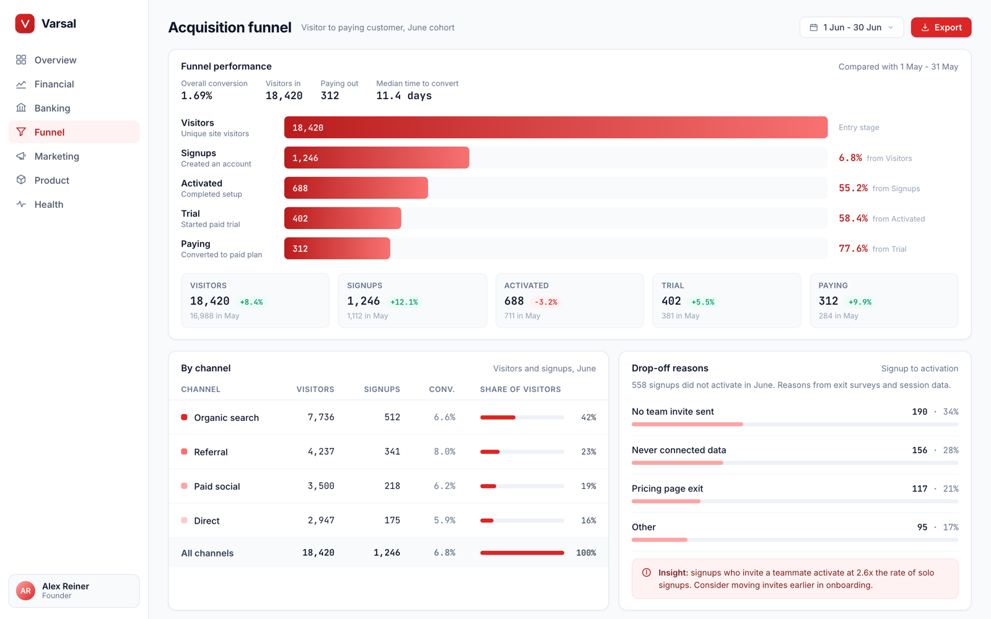
Task: Click the Referral channel name
Action: tap(211, 452)
